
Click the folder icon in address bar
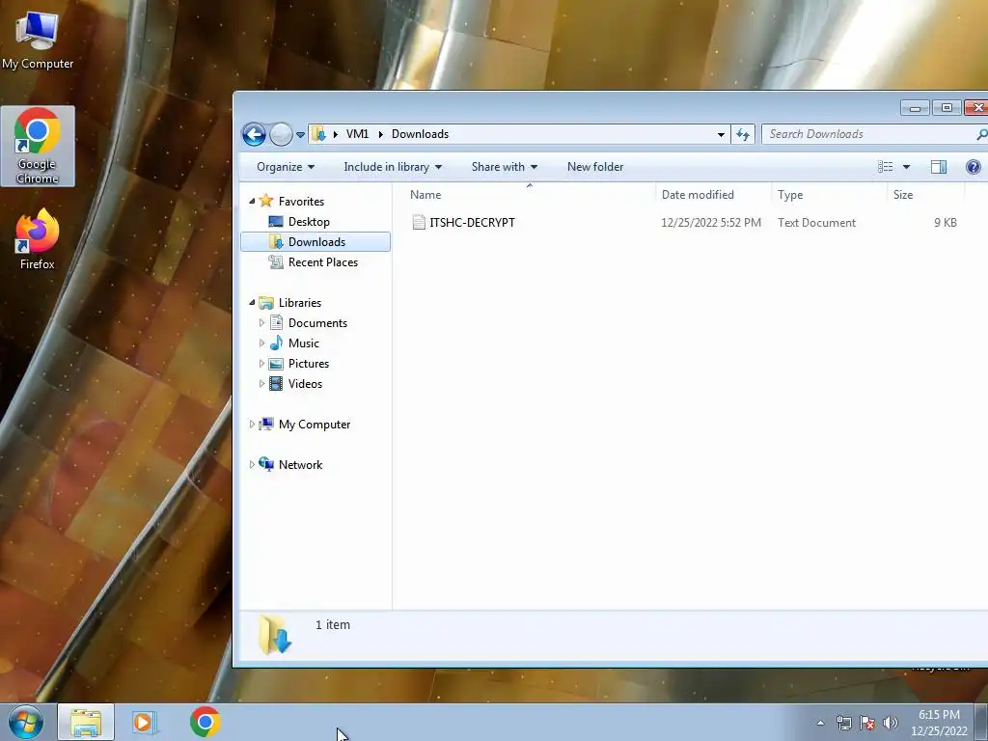(318, 134)
